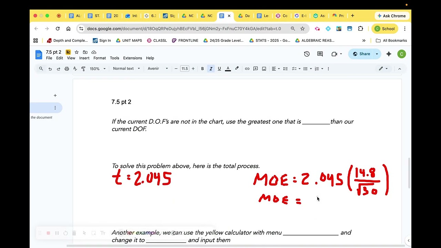Show more bookmarks with the double chevron
441x248 pixels.
(364, 40)
